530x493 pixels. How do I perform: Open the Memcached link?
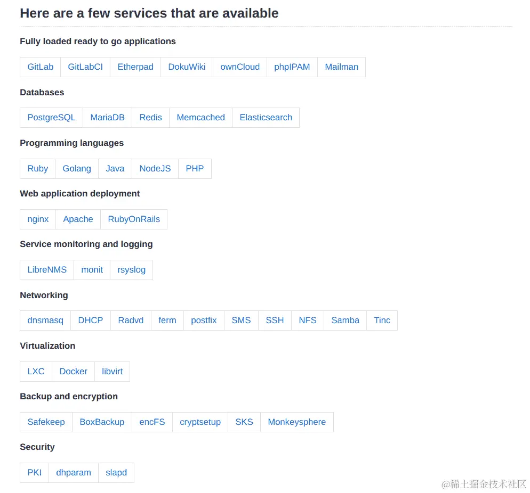pos(200,118)
